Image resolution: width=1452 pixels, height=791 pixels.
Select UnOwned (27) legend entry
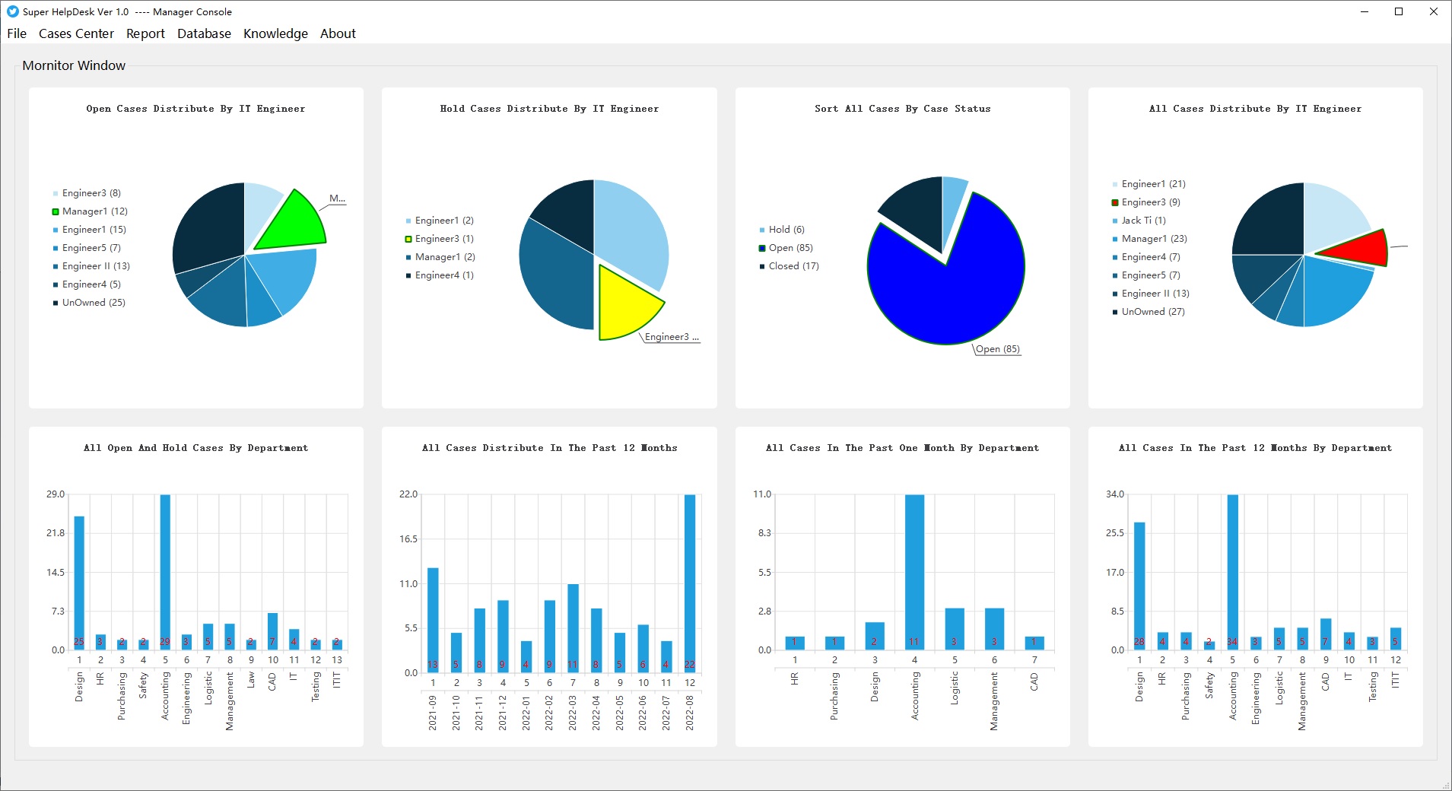pos(1149,312)
